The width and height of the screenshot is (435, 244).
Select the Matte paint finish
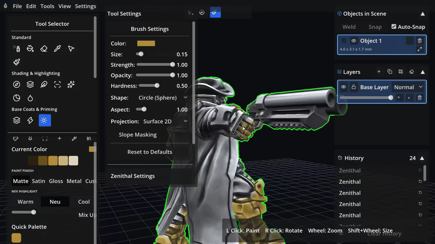tap(20, 181)
